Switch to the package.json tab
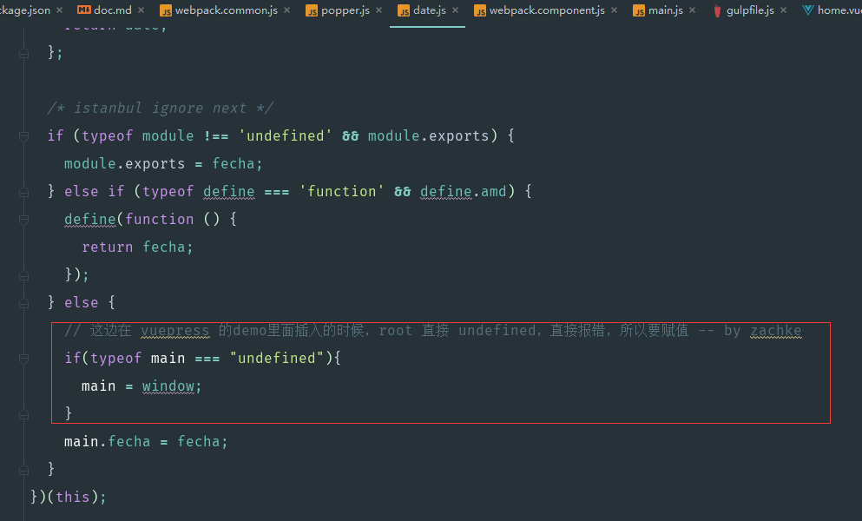 pos(24,10)
